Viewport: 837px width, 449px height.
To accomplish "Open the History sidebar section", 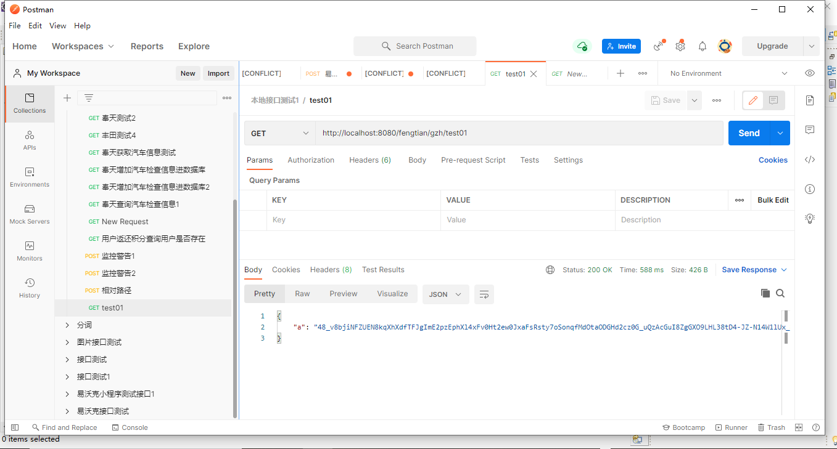I will (30, 288).
